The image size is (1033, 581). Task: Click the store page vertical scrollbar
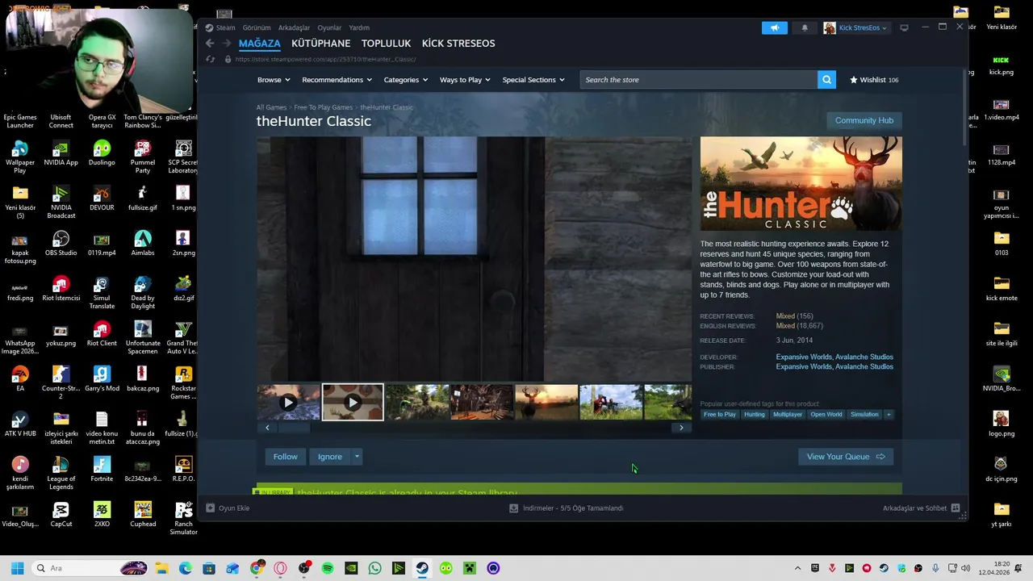pyautogui.click(x=964, y=106)
